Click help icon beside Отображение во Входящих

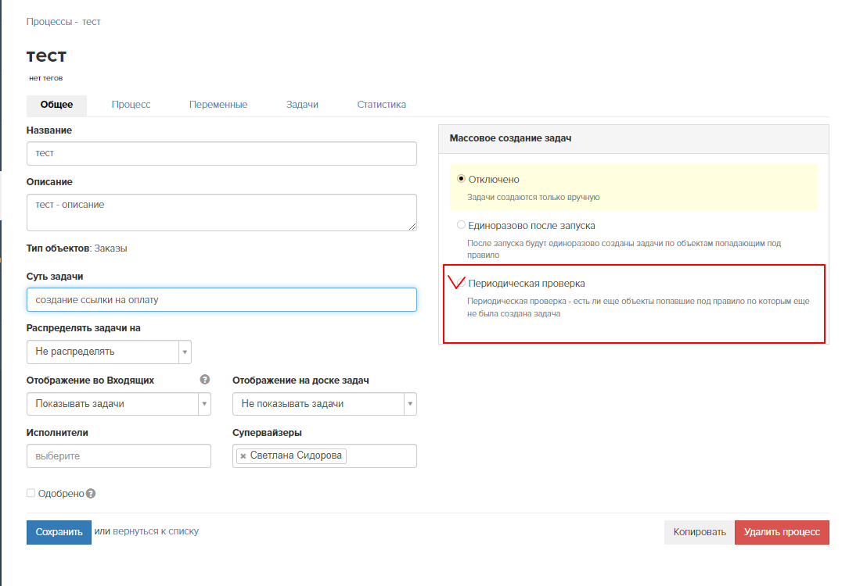[205, 380]
